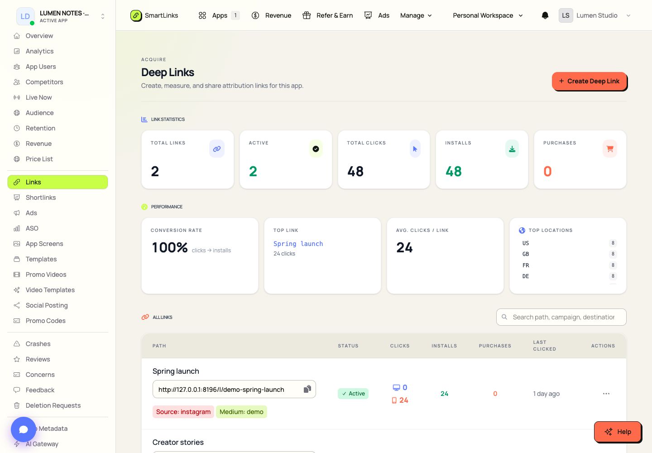
Task: Click the Last Clicked column header
Action: click(544, 346)
